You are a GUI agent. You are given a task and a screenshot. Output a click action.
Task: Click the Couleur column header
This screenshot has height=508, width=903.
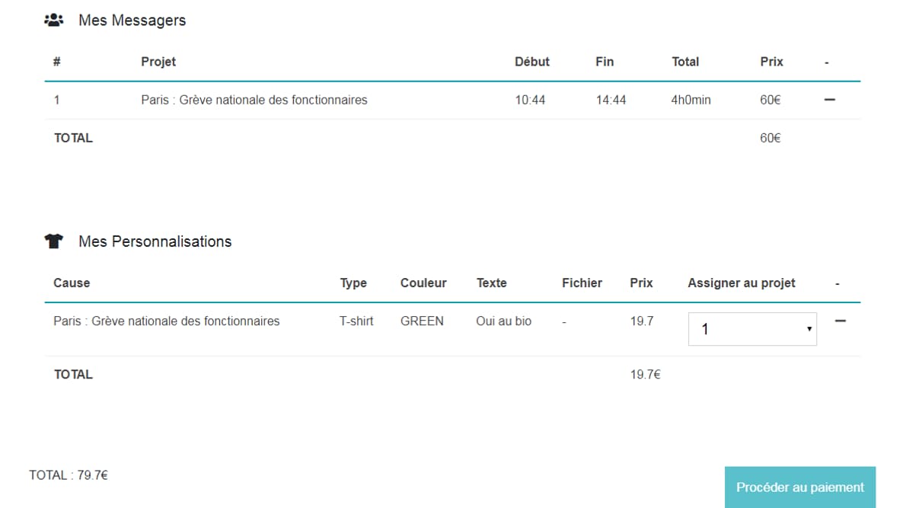click(x=423, y=283)
